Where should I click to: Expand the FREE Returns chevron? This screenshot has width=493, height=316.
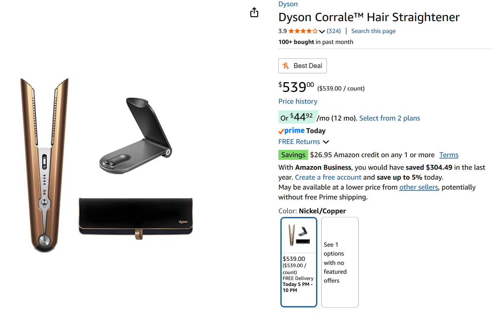[326, 142]
